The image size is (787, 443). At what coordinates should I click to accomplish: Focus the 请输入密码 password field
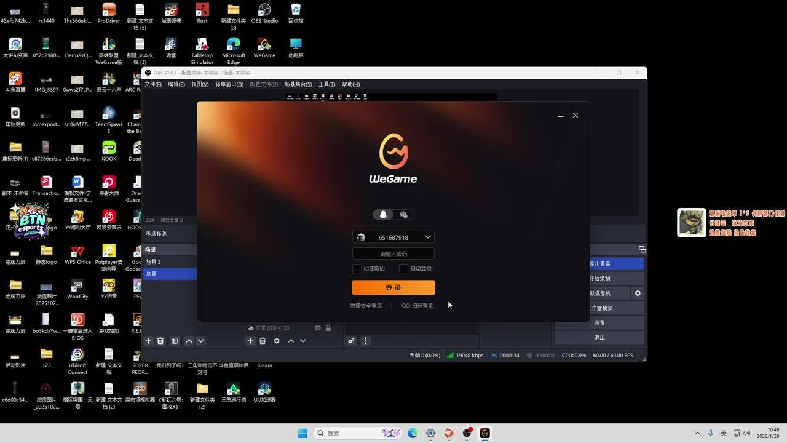(393, 253)
